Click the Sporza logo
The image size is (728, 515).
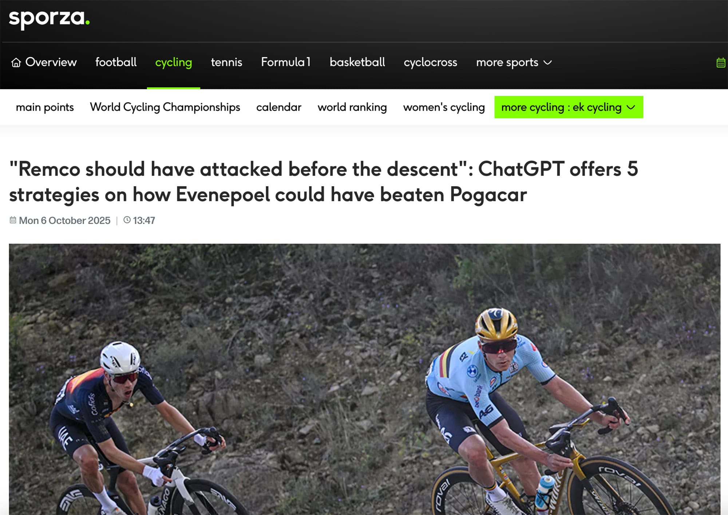pos(49,19)
